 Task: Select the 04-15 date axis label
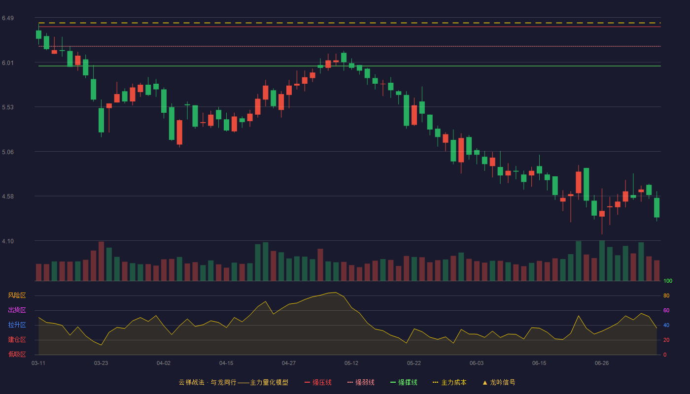coord(226,363)
